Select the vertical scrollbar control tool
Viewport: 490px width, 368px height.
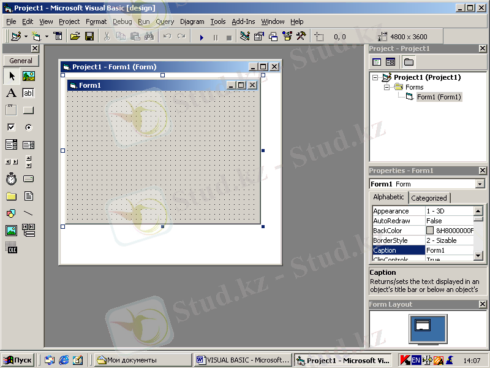tap(28, 162)
